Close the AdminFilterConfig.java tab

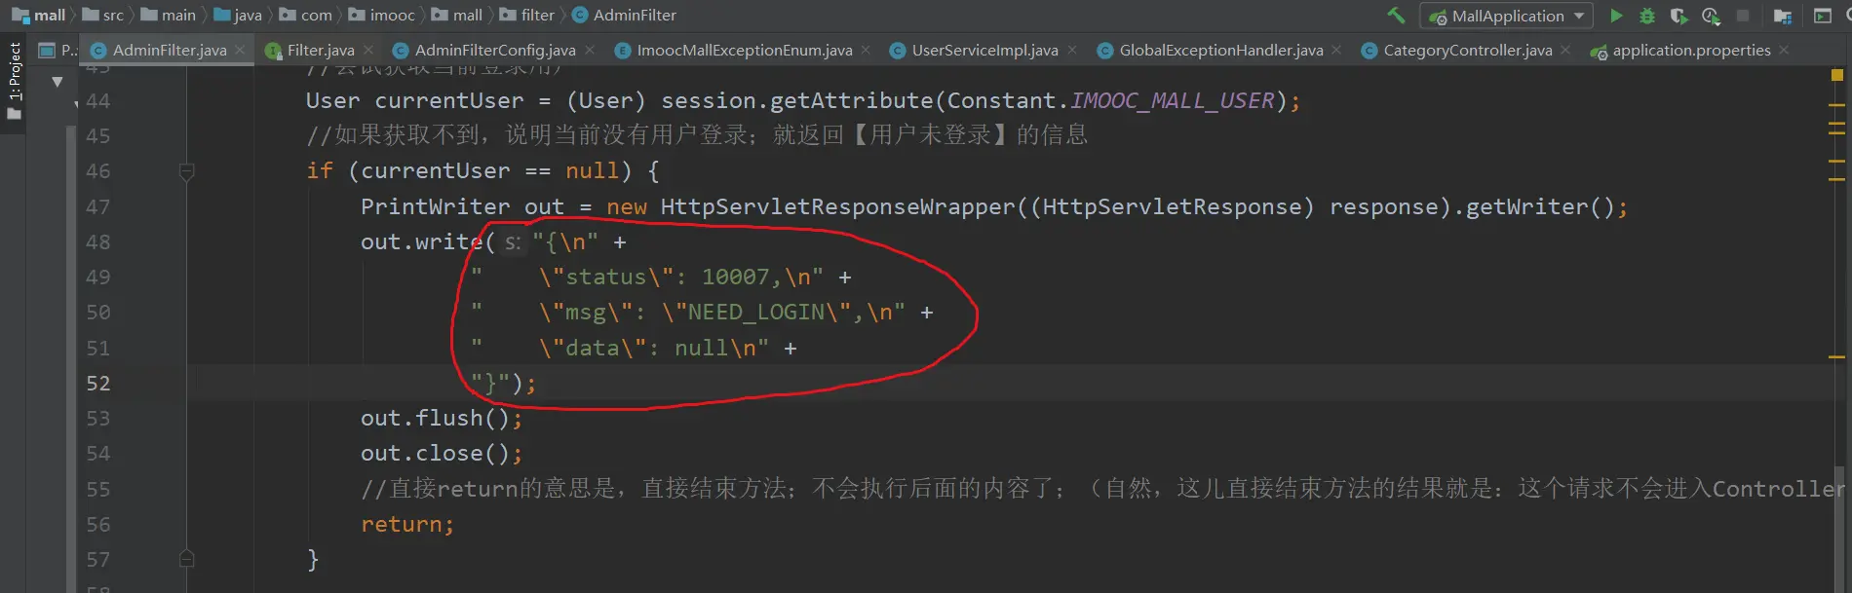(x=590, y=50)
